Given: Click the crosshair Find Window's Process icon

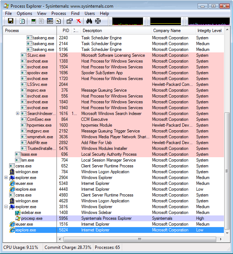Looking at the screenshot, I should click(98, 21).
